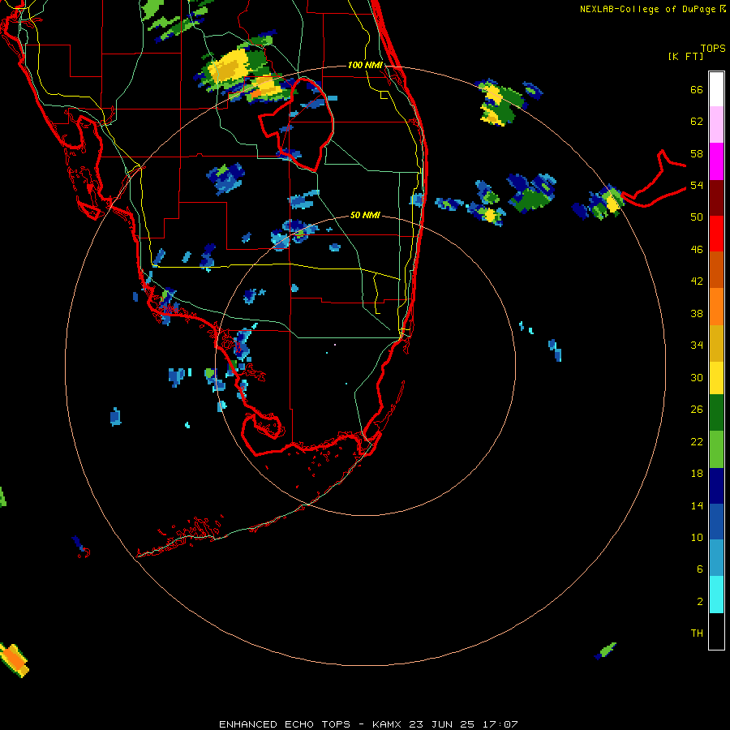This screenshot has height=730, width=730.
Task: Click the legend value '58'
Action: (697, 153)
